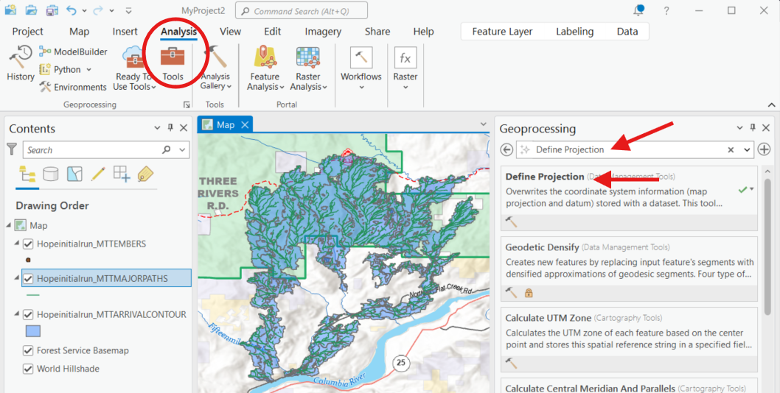This screenshot has width=780, height=393.
Task: Switch to the Map ribbon tab
Action: coord(79,32)
